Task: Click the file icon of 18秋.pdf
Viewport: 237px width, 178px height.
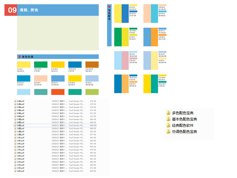Action: click(15, 153)
